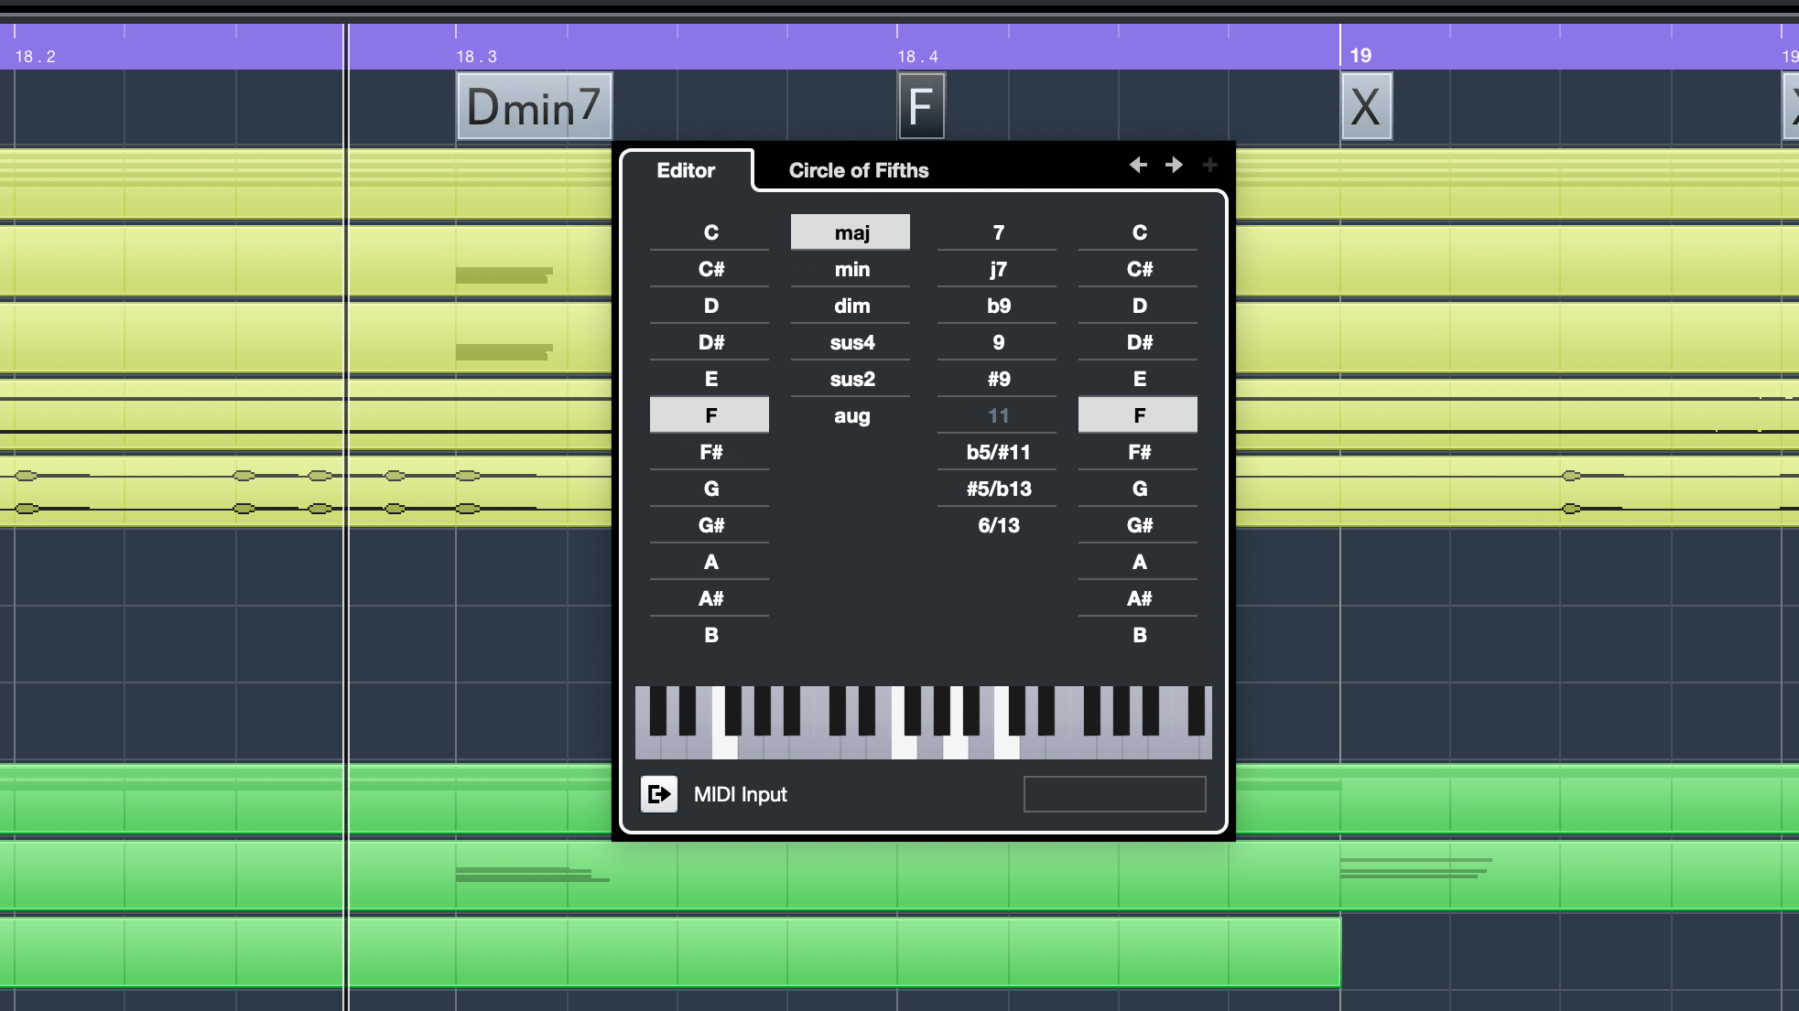Choose the maj chord type
The image size is (1799, 1011).
(x=851, y=232)
